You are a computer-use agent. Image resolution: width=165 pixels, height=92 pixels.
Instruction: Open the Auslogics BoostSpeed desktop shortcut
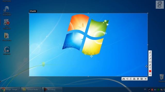(x=7, y=11)
